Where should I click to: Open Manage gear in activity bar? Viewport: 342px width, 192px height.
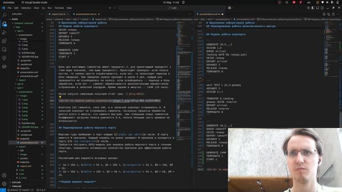4,183
